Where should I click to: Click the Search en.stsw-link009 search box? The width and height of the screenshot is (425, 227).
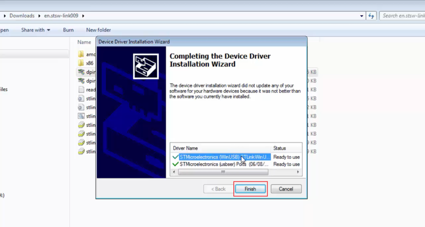402,16
